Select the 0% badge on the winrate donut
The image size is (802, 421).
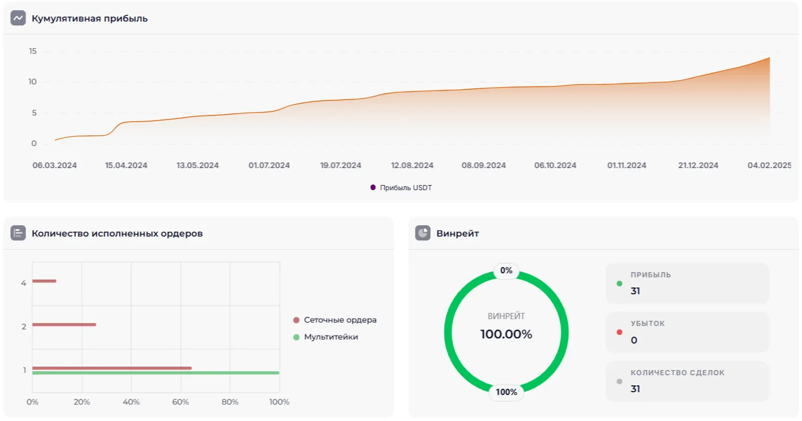506,271
